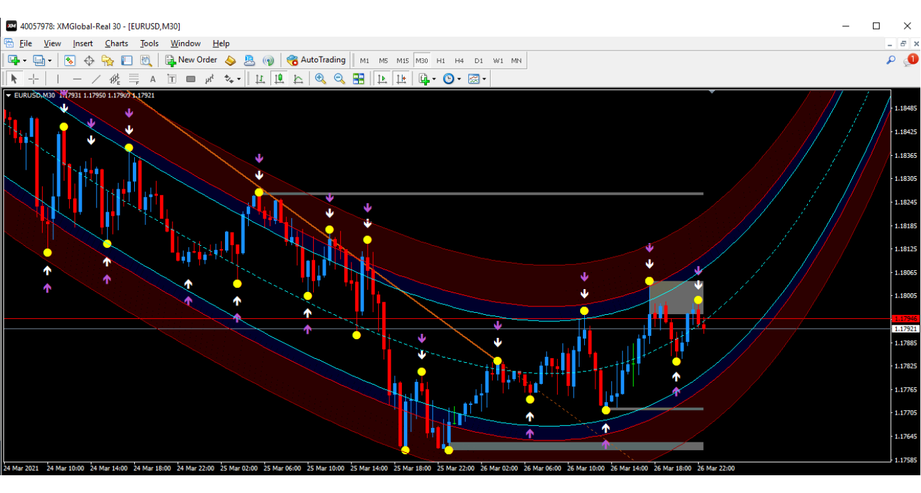Toggle Auto Scroll chart option

click(x=382, y=79)
